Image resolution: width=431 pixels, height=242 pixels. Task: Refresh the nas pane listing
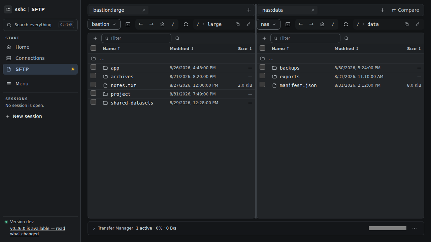[x=346, y=24]
